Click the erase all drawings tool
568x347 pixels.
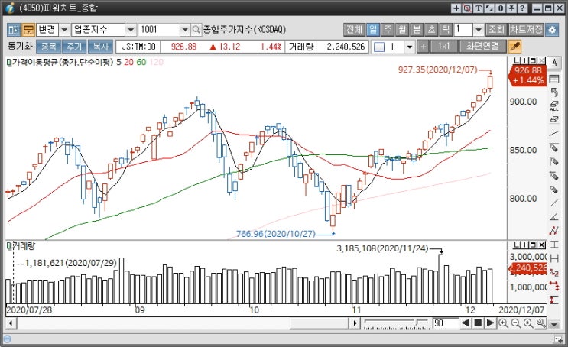point(554,109)
